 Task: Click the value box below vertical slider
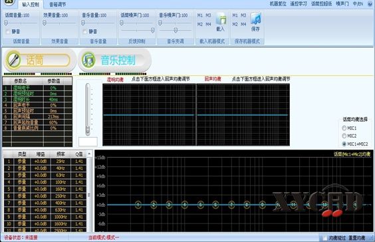88,142
